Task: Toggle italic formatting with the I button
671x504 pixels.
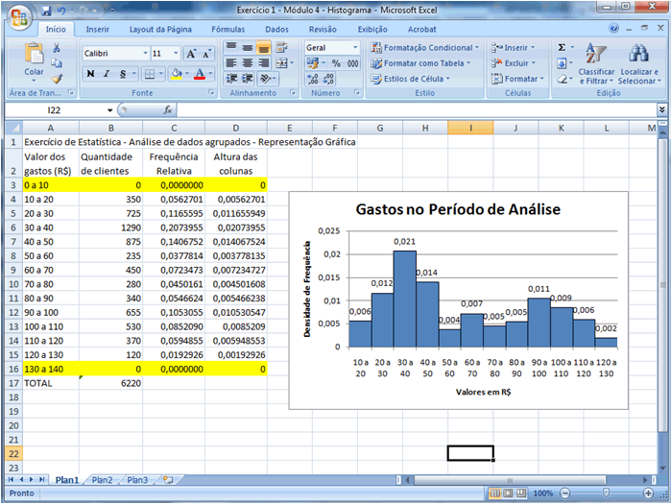Action: (x=108, y=74)
